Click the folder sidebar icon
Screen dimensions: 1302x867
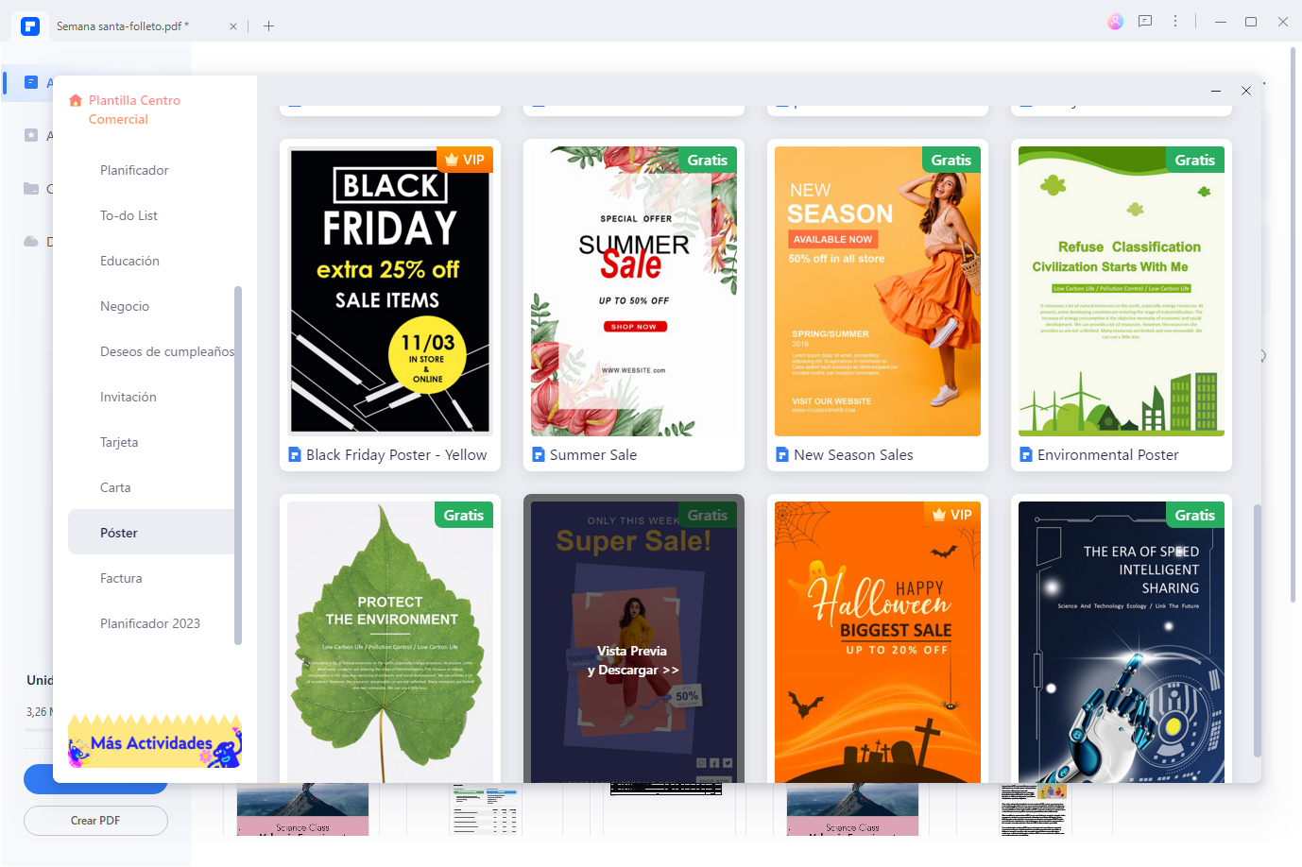pos(31,188)
